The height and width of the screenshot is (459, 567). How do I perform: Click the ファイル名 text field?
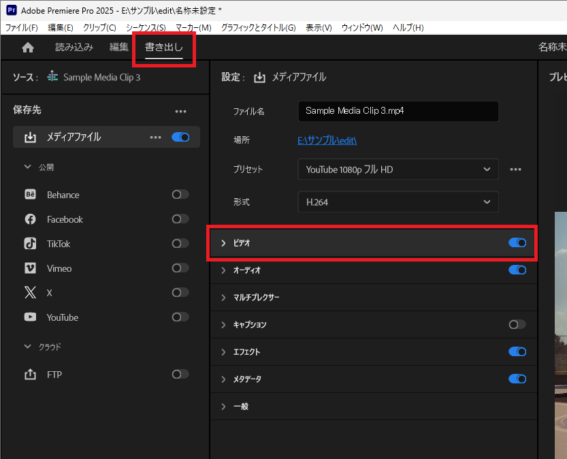tap(398, 111)
